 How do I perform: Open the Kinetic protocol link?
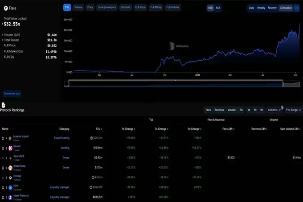pos(17,146)
